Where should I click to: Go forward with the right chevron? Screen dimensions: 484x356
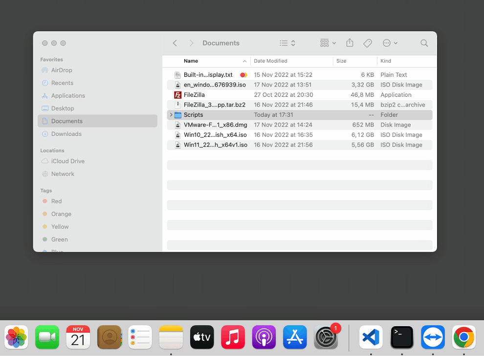[x=191, y=43]
